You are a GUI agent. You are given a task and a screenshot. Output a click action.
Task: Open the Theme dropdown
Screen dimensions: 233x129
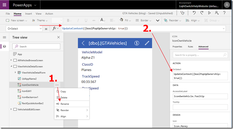click(x=40, y=20)
